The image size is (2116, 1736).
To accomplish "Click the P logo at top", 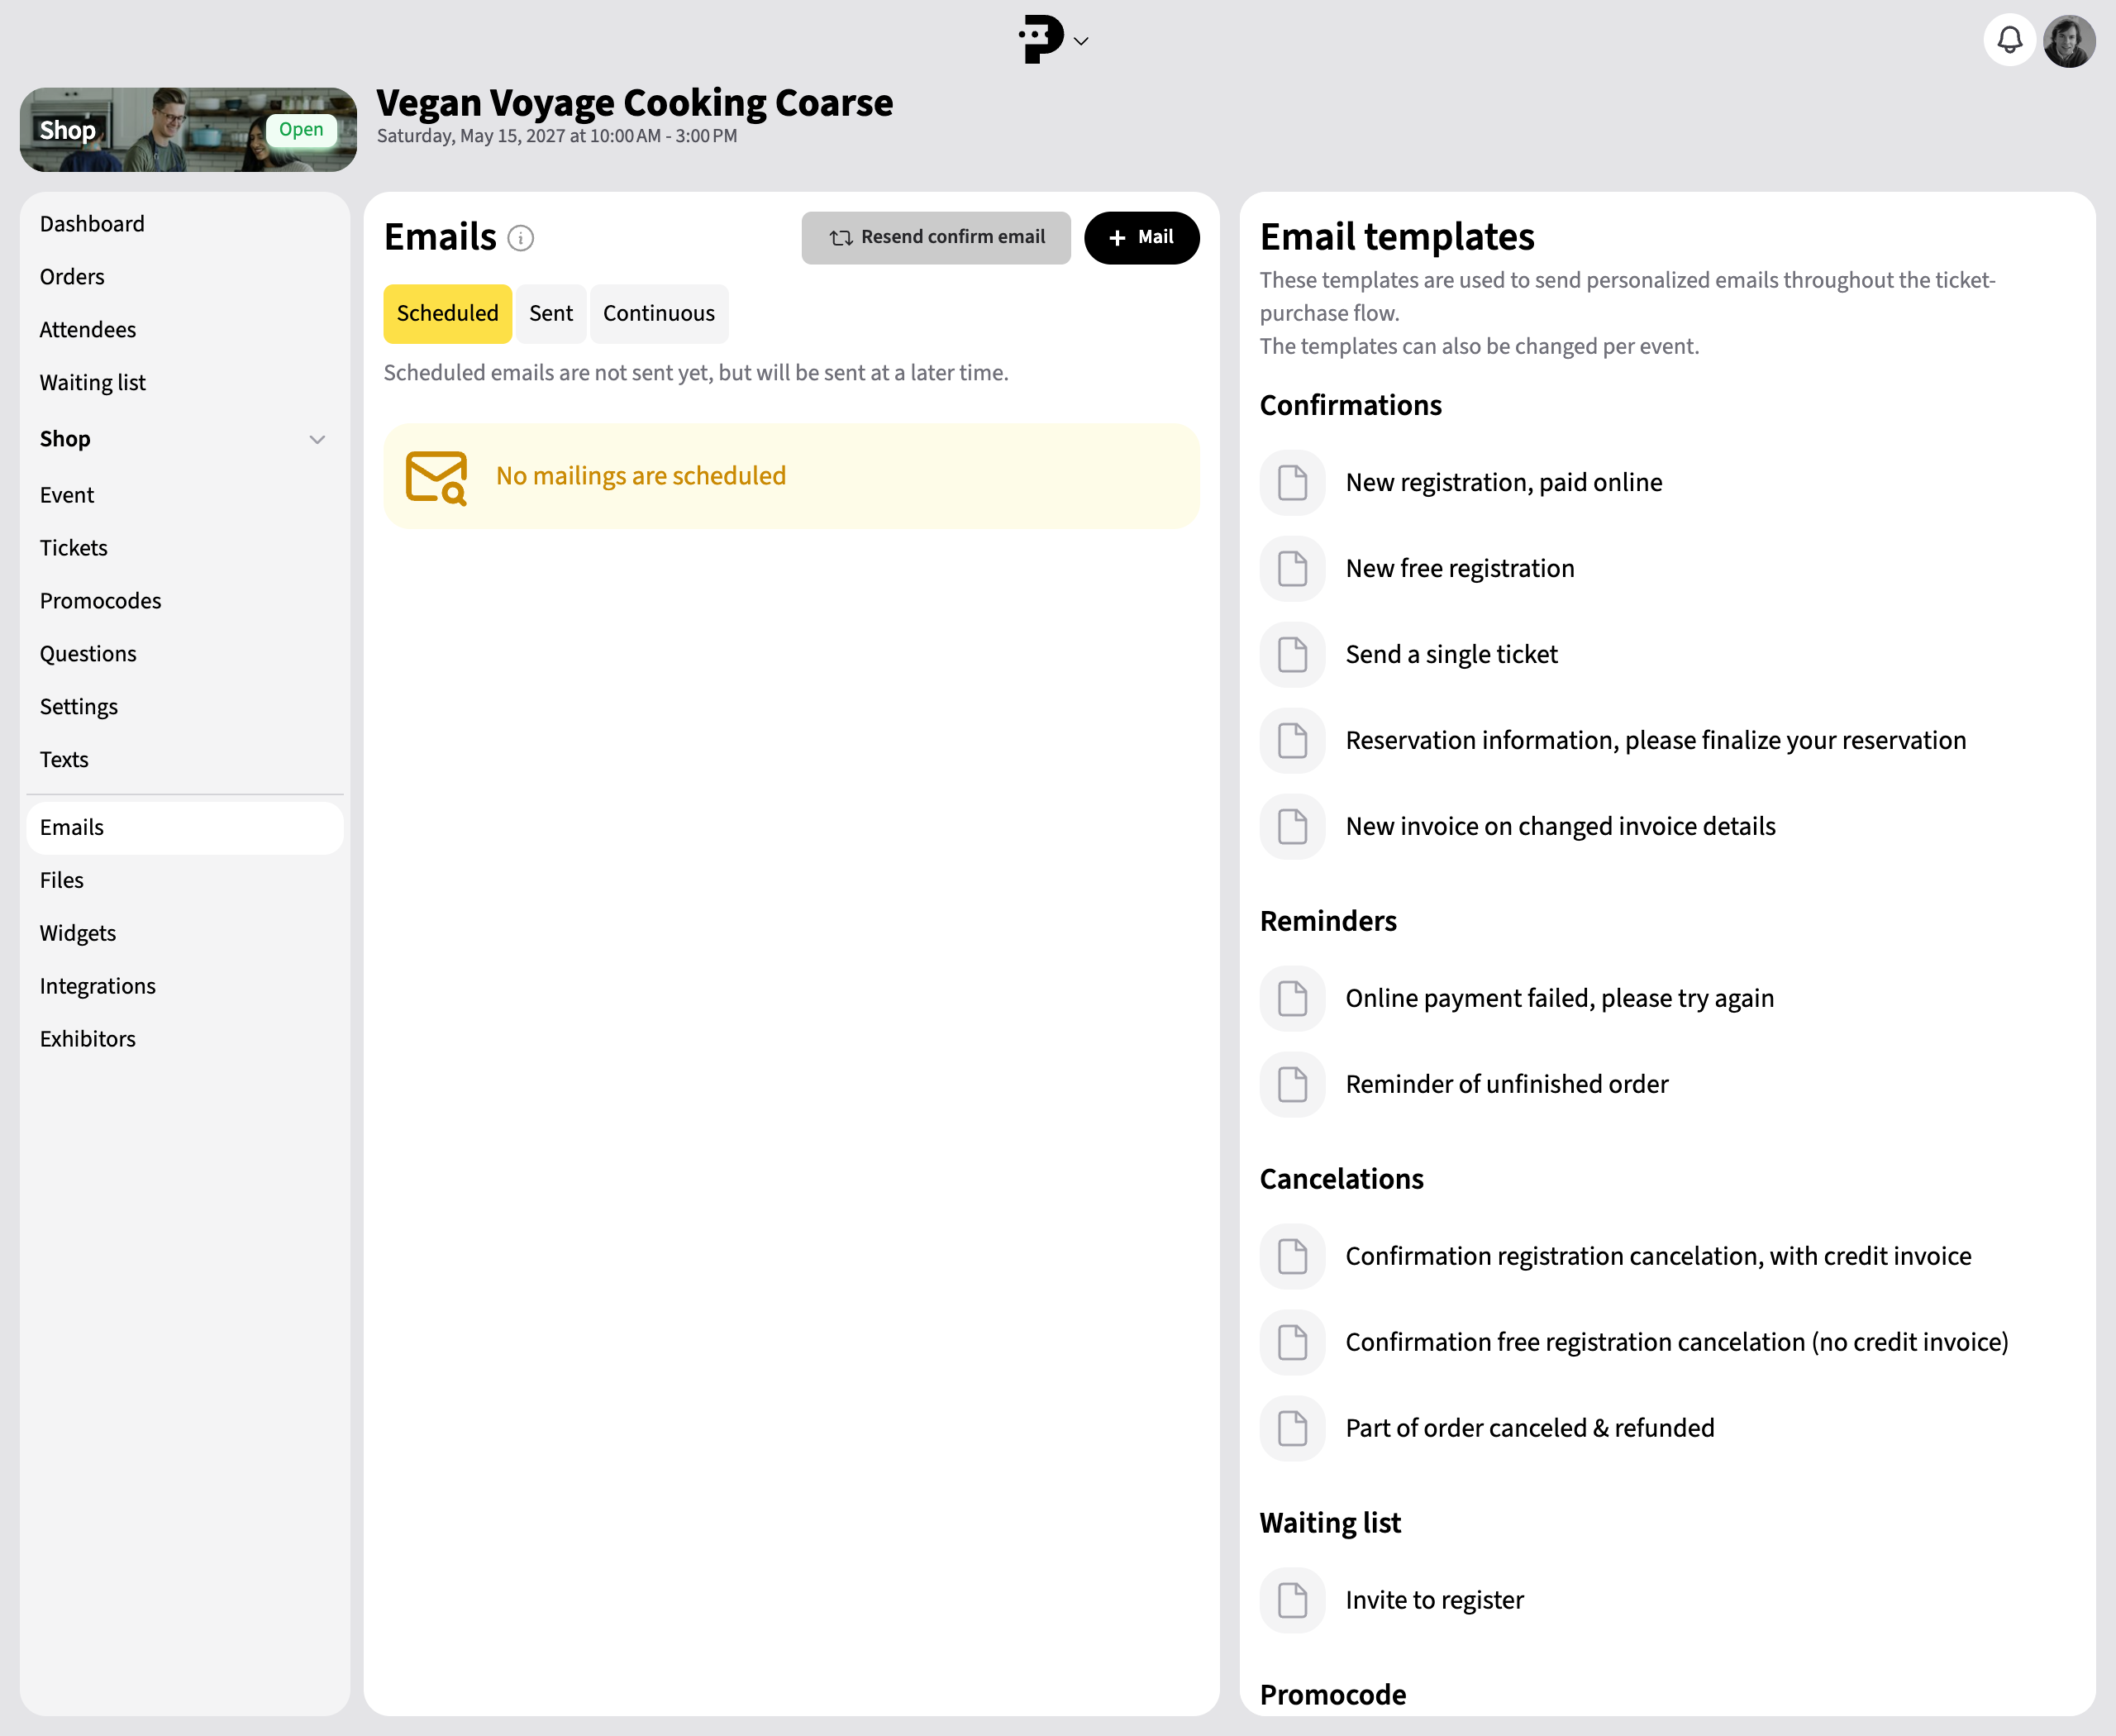I will tap(1041, 40).
